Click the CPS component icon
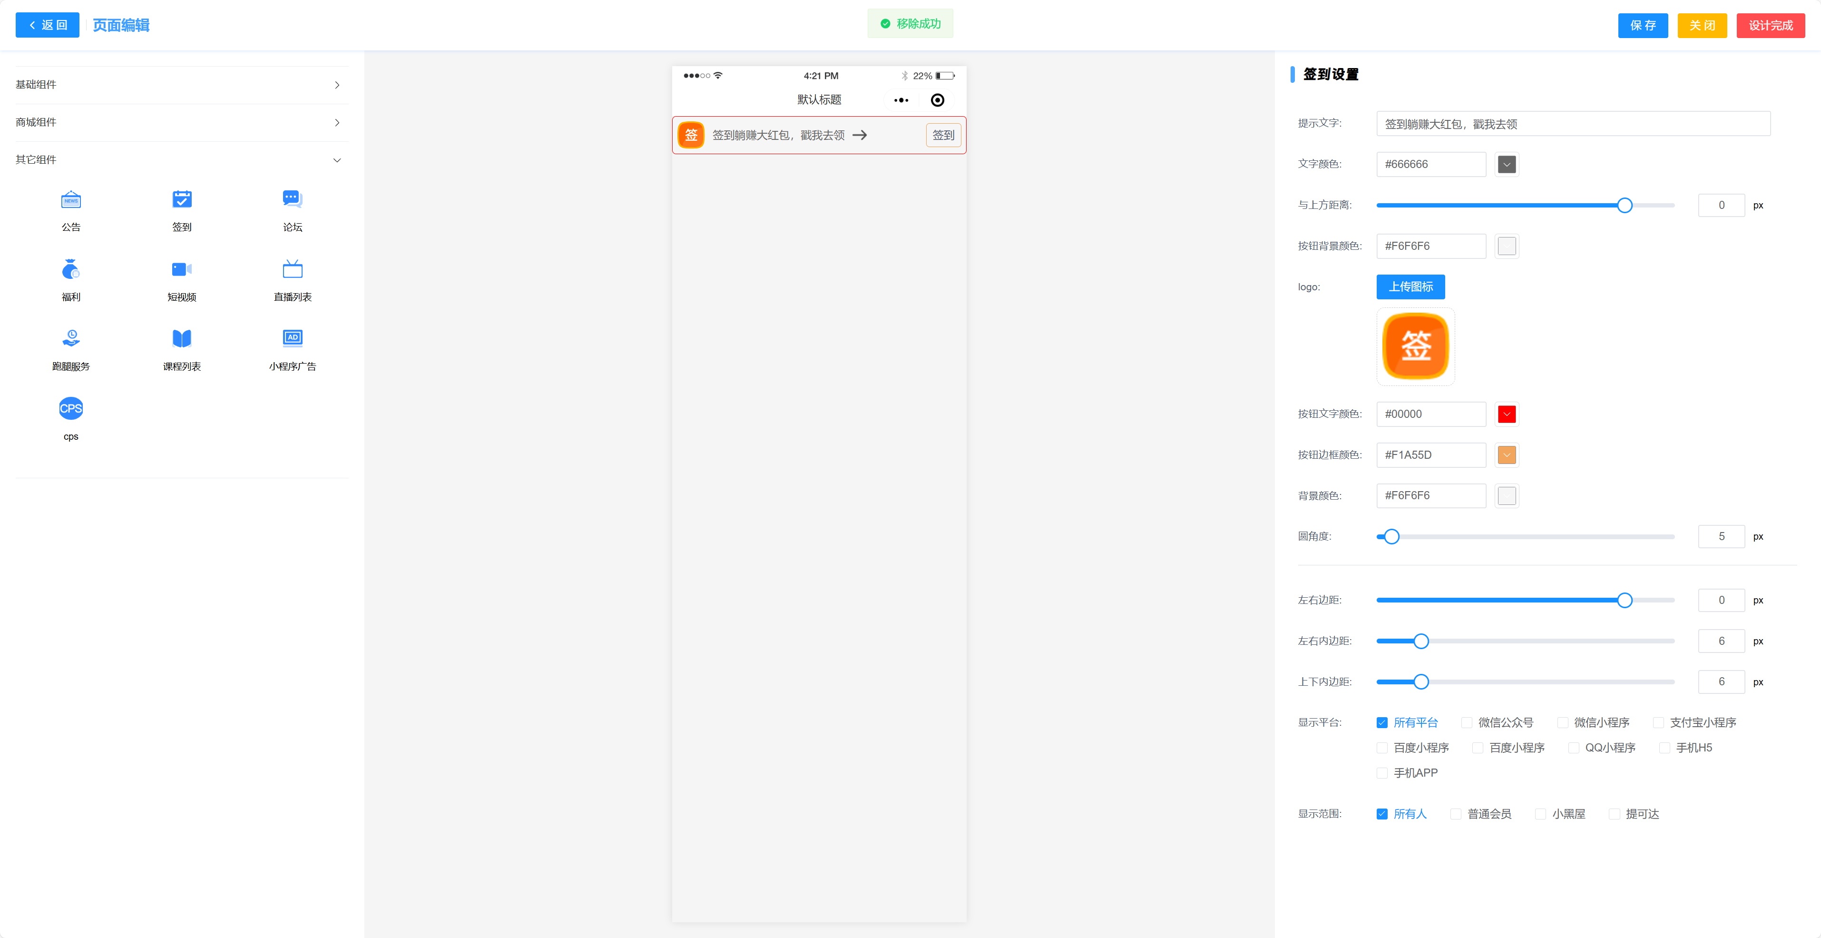The image size is (1821, 938). [x=71, y=409]
